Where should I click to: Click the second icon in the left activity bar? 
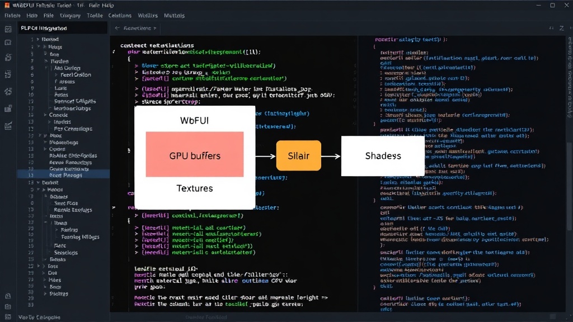point(8,42)
